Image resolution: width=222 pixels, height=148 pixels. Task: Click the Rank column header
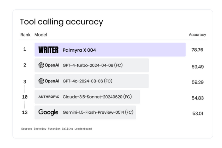25,35
